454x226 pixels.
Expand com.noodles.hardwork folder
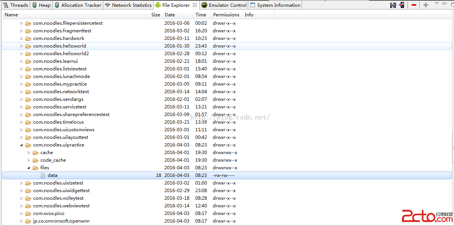point(21,38)
